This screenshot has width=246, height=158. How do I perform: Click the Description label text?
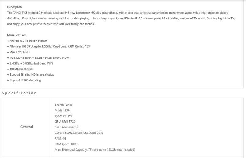point(14,7)
